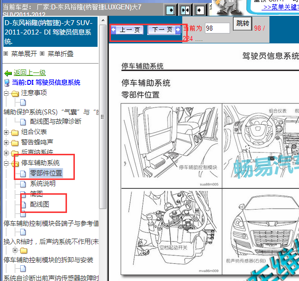Image resolution: width=299 pixels, height=281 pixels.
Task: Expand the 组合仪表 folder
Action: pyautogui.click(x=6, y=132)
